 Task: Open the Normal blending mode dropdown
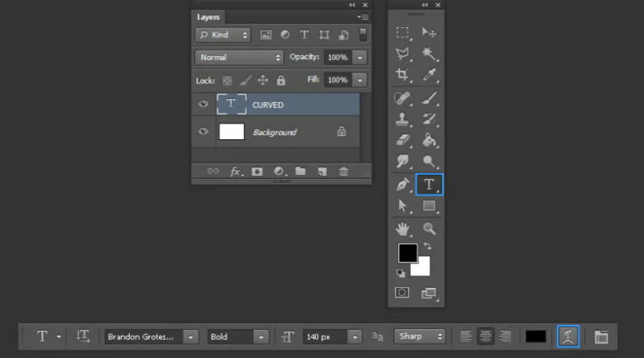(x=239, y=57)
